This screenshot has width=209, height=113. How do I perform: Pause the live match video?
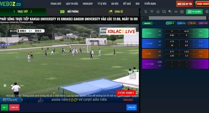click(x=5, y=85)
